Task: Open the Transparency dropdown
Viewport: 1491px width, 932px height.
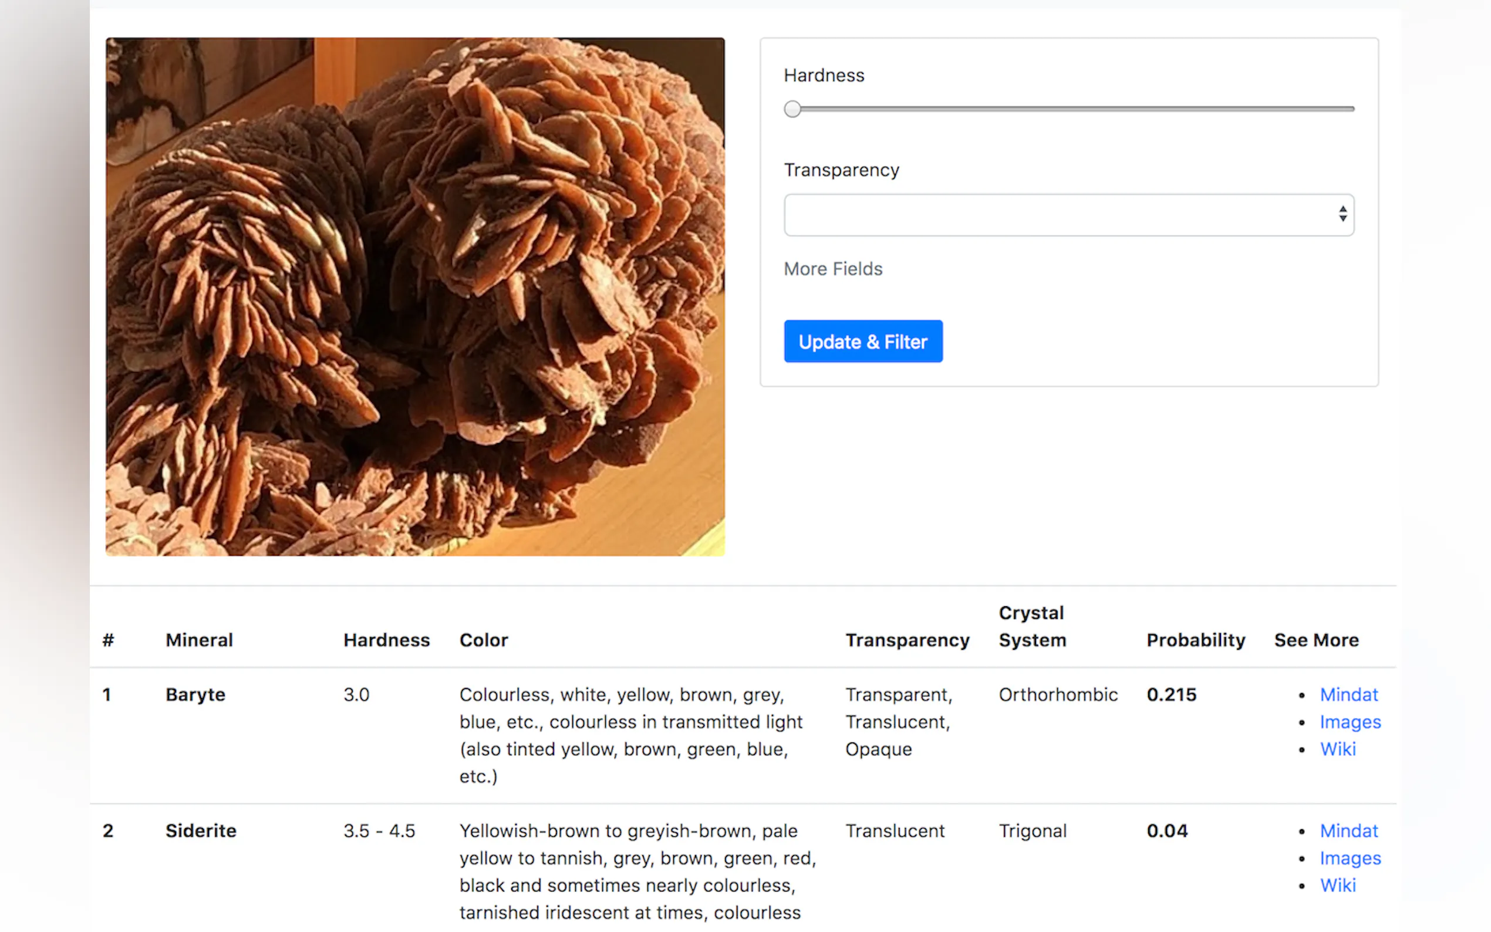Action: 1068,214
